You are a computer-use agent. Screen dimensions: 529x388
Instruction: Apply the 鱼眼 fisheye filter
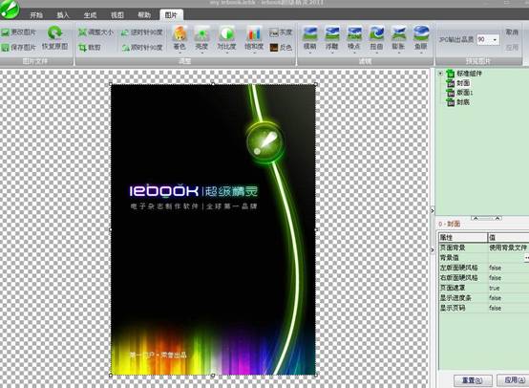pos(421,38)
